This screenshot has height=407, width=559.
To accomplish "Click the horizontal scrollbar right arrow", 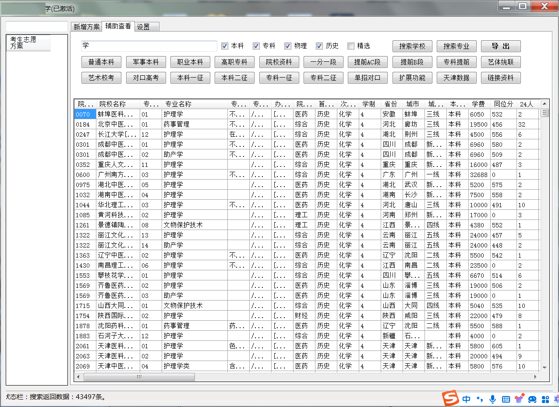I will tap(535, 377).
